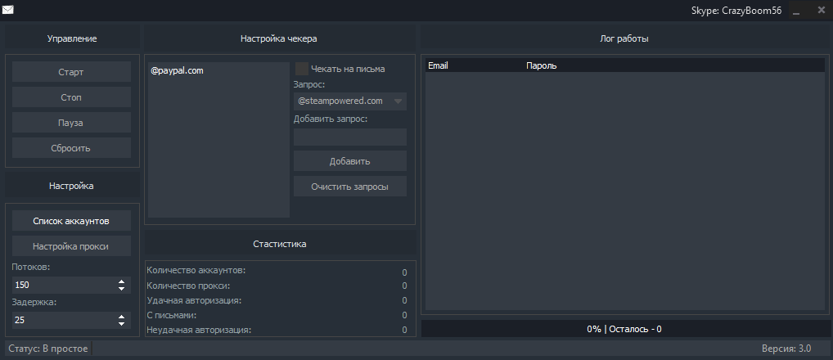Click the Настройка section header
833x360 pixels.
click(72, 186)
